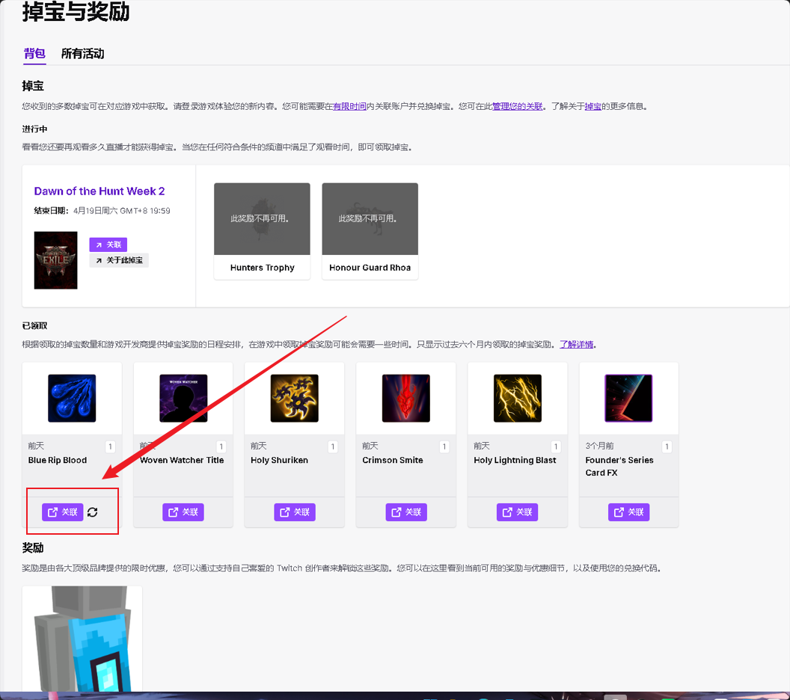Open the 了解详情 link
The height and width of the screenshot is (700, 790).
point(576,345)
